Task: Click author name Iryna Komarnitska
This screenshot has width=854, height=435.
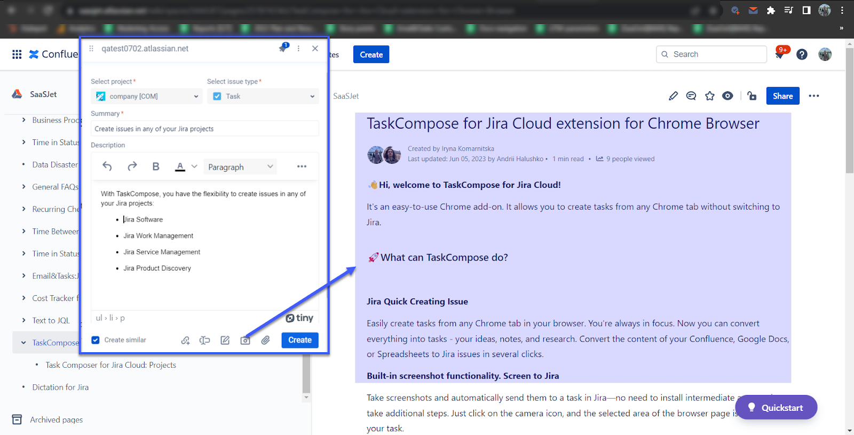Action: [x=468, y=149]
